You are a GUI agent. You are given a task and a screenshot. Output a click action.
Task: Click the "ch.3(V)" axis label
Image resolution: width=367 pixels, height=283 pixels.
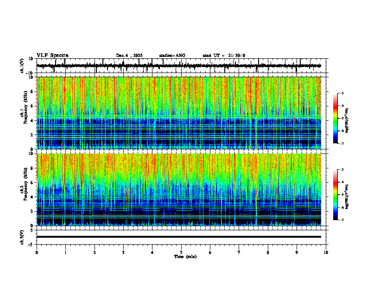point(22,238)
